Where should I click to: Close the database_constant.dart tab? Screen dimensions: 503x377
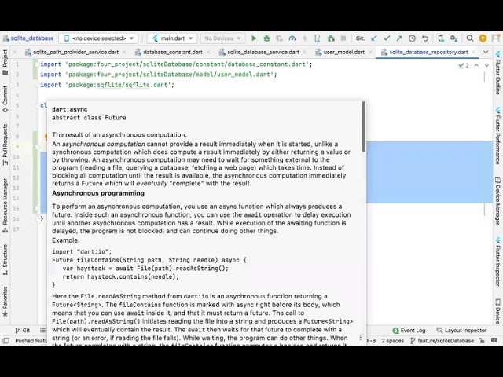coord(208,52)
